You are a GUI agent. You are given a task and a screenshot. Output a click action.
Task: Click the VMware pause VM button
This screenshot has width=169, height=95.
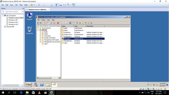[x=32, y=5]
